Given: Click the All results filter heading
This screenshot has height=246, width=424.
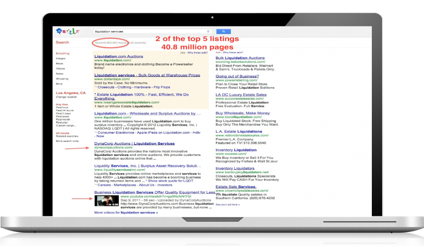Looking at the screenshot, I should pyautogui.click(x=63, y=133).
